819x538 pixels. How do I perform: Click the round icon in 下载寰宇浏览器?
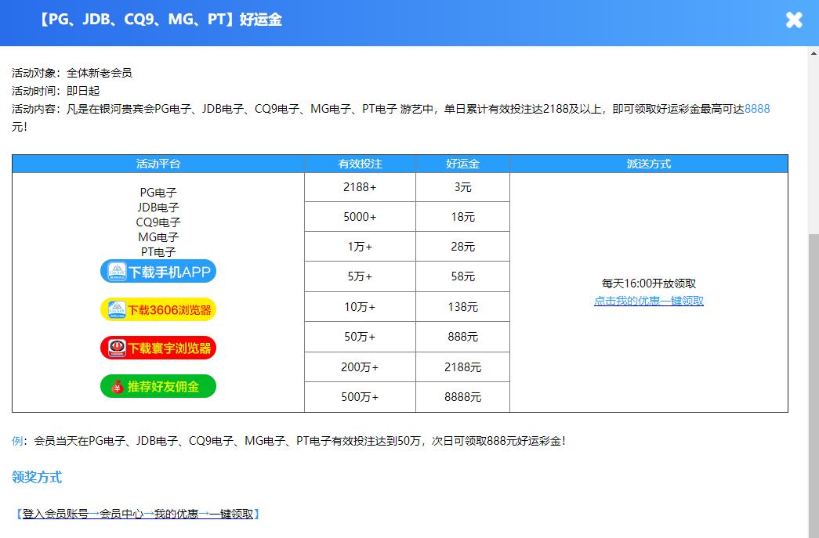point(117,348)
